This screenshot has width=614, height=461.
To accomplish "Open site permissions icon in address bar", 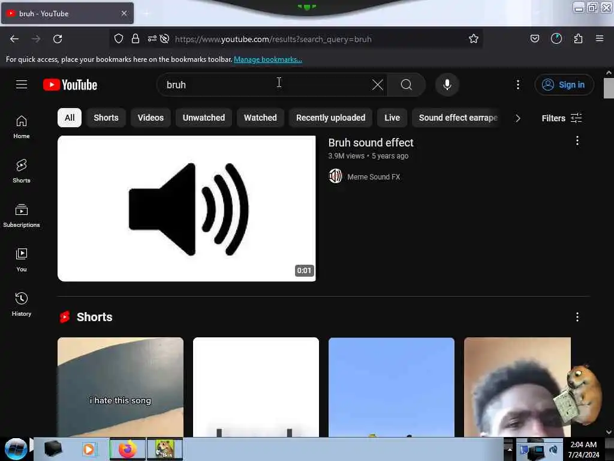I will tap(152, 38).
